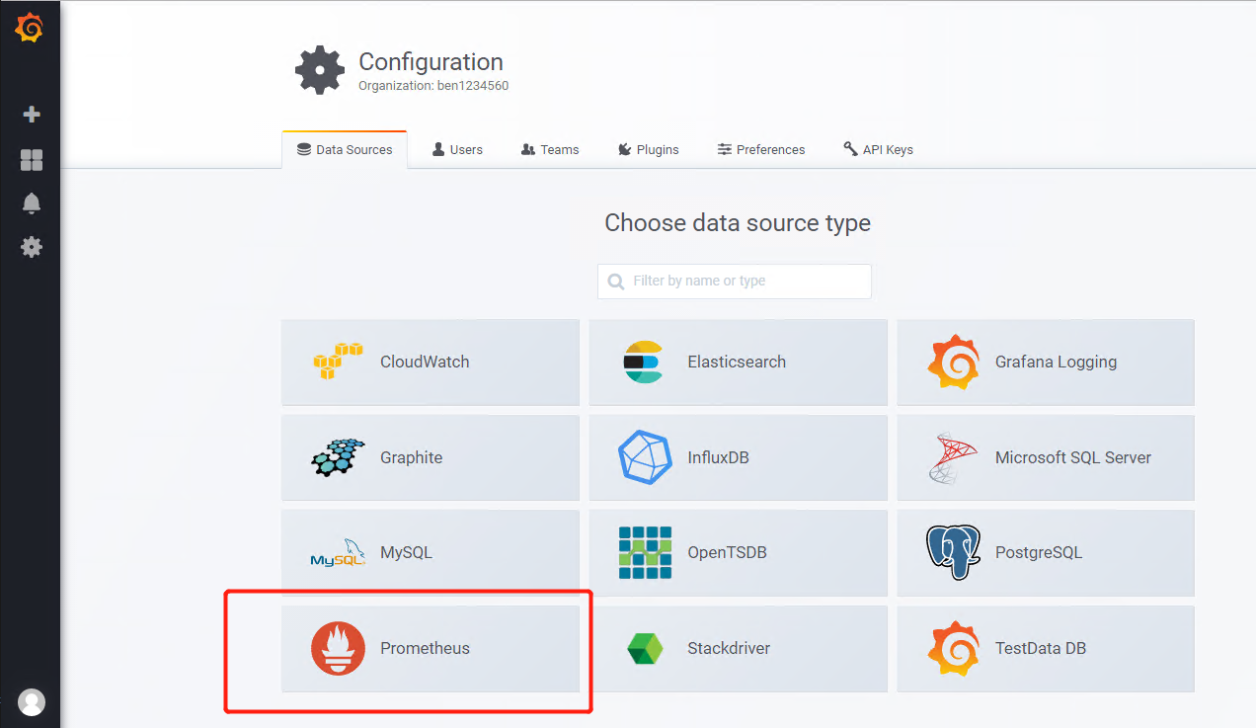This screenshot has width=1256, height=728.
Task: Click the OpenTSDB logo icon
Action: (x=645, y=553)
